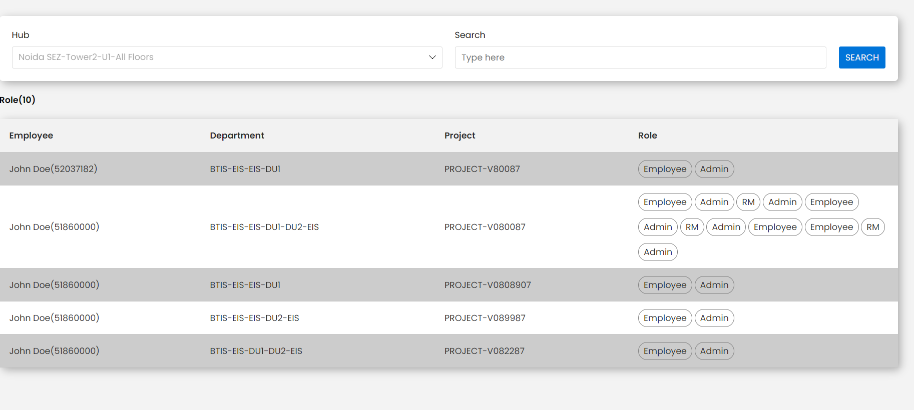Open the Hub dropdown selector

click(227, 57)
